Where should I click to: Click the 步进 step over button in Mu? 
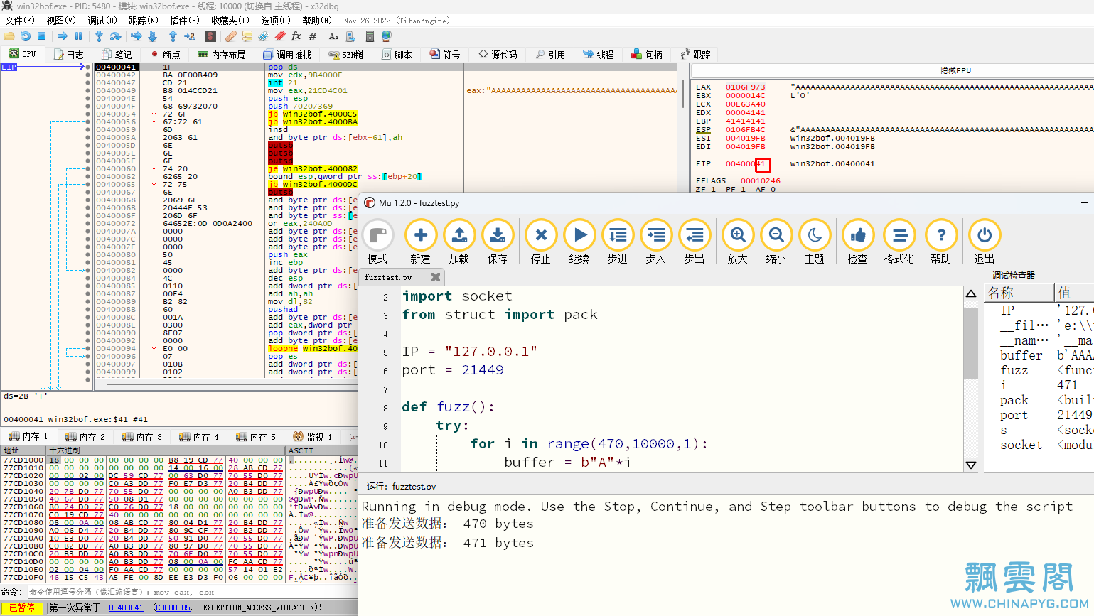pyautogui.click(x=618, y=242)
